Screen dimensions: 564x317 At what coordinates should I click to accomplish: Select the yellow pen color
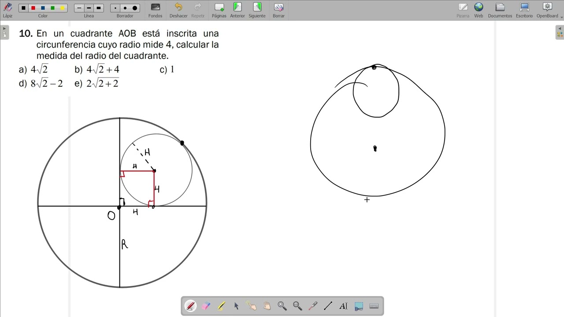62,8
